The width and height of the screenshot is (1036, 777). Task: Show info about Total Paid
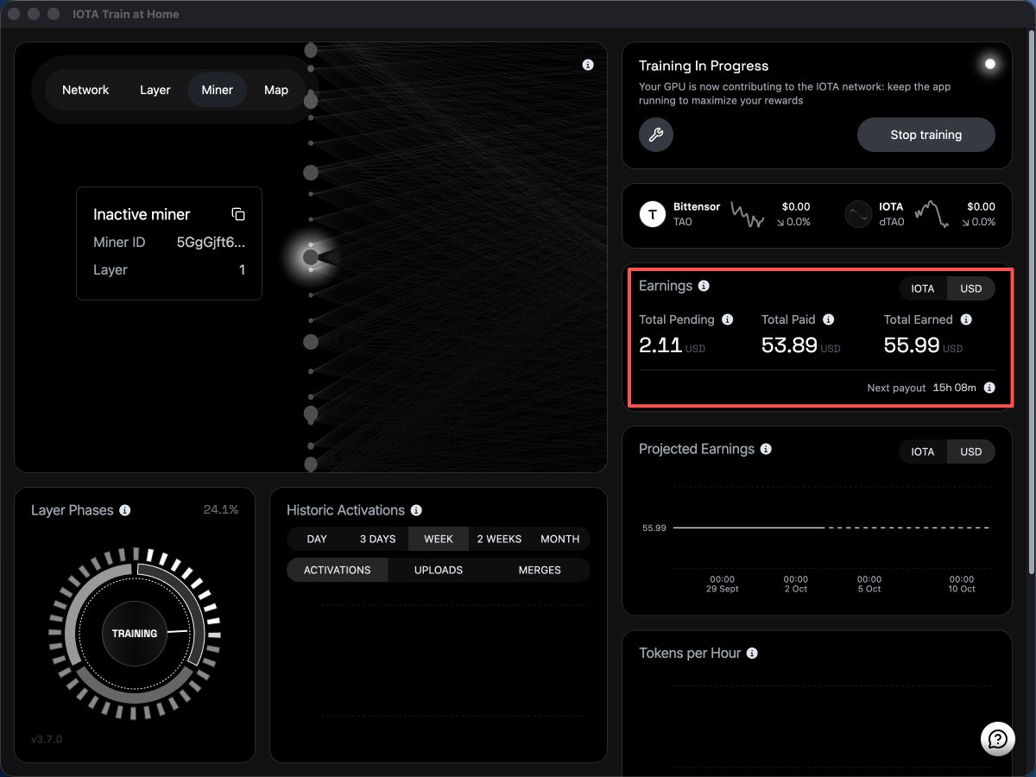point(829,319)
